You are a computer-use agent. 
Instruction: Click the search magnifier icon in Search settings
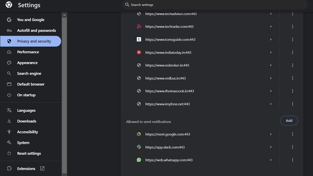click(127, 4)
